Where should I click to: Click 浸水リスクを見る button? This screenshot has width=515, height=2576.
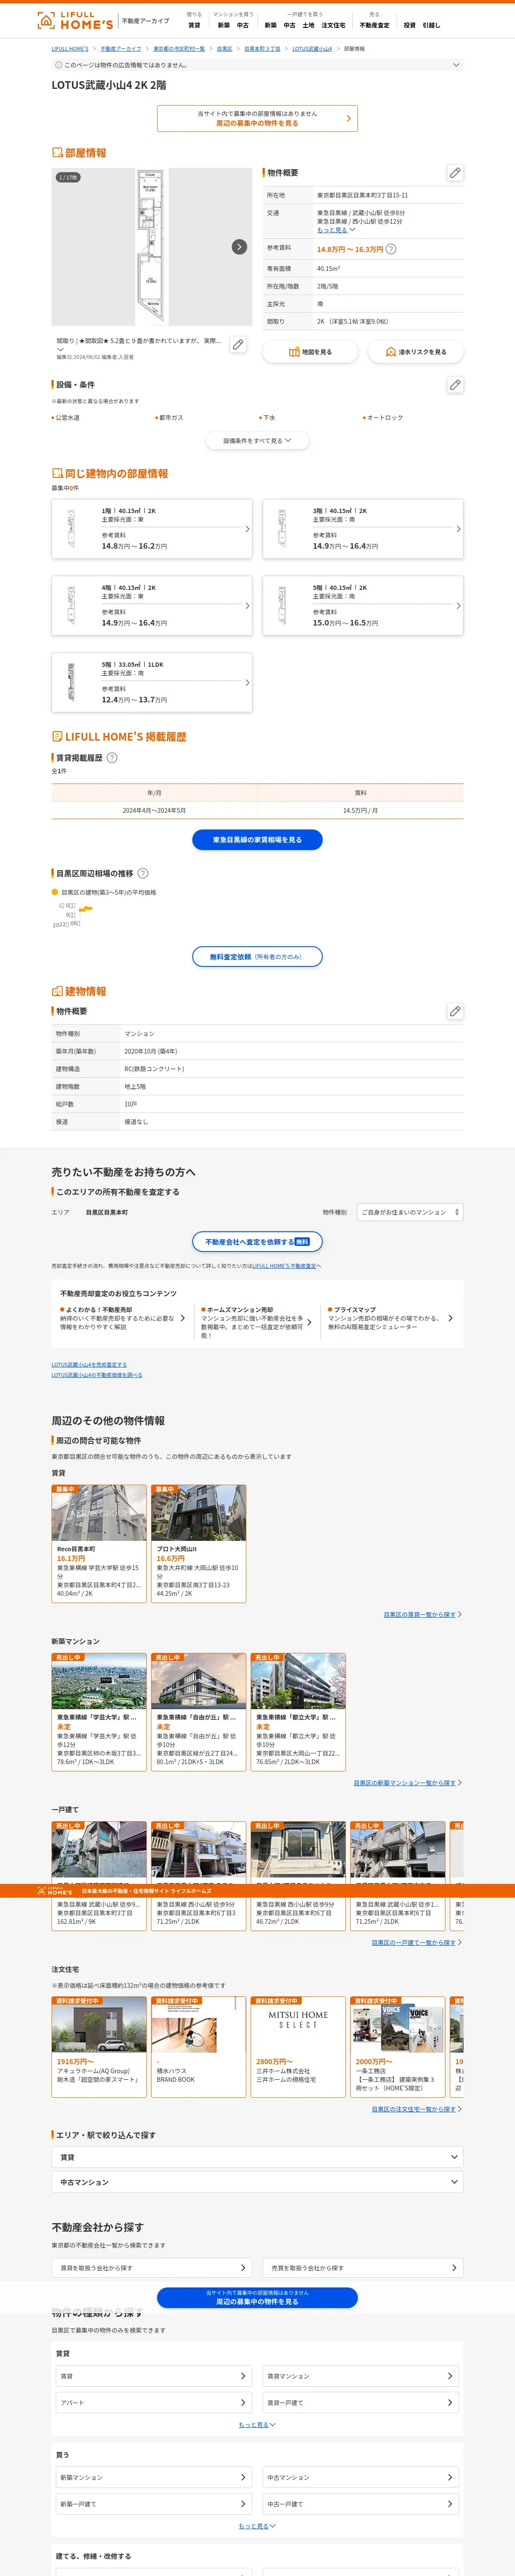click(416, 352)
